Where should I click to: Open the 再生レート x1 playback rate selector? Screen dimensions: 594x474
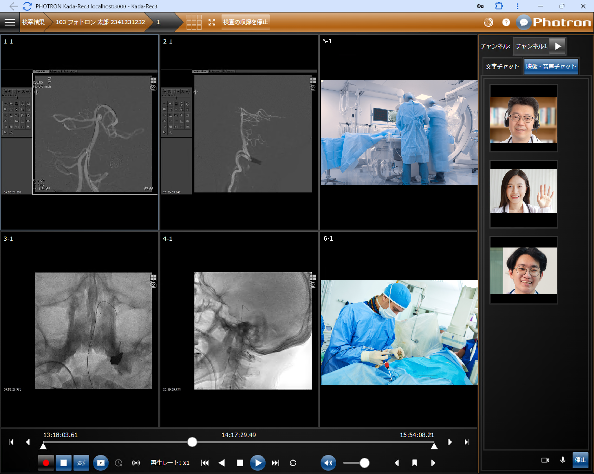(x=170, y=463)
